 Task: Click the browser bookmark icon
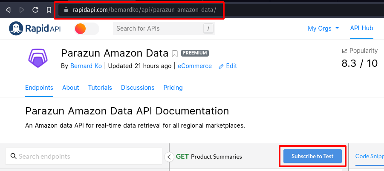tap(49, 9)
